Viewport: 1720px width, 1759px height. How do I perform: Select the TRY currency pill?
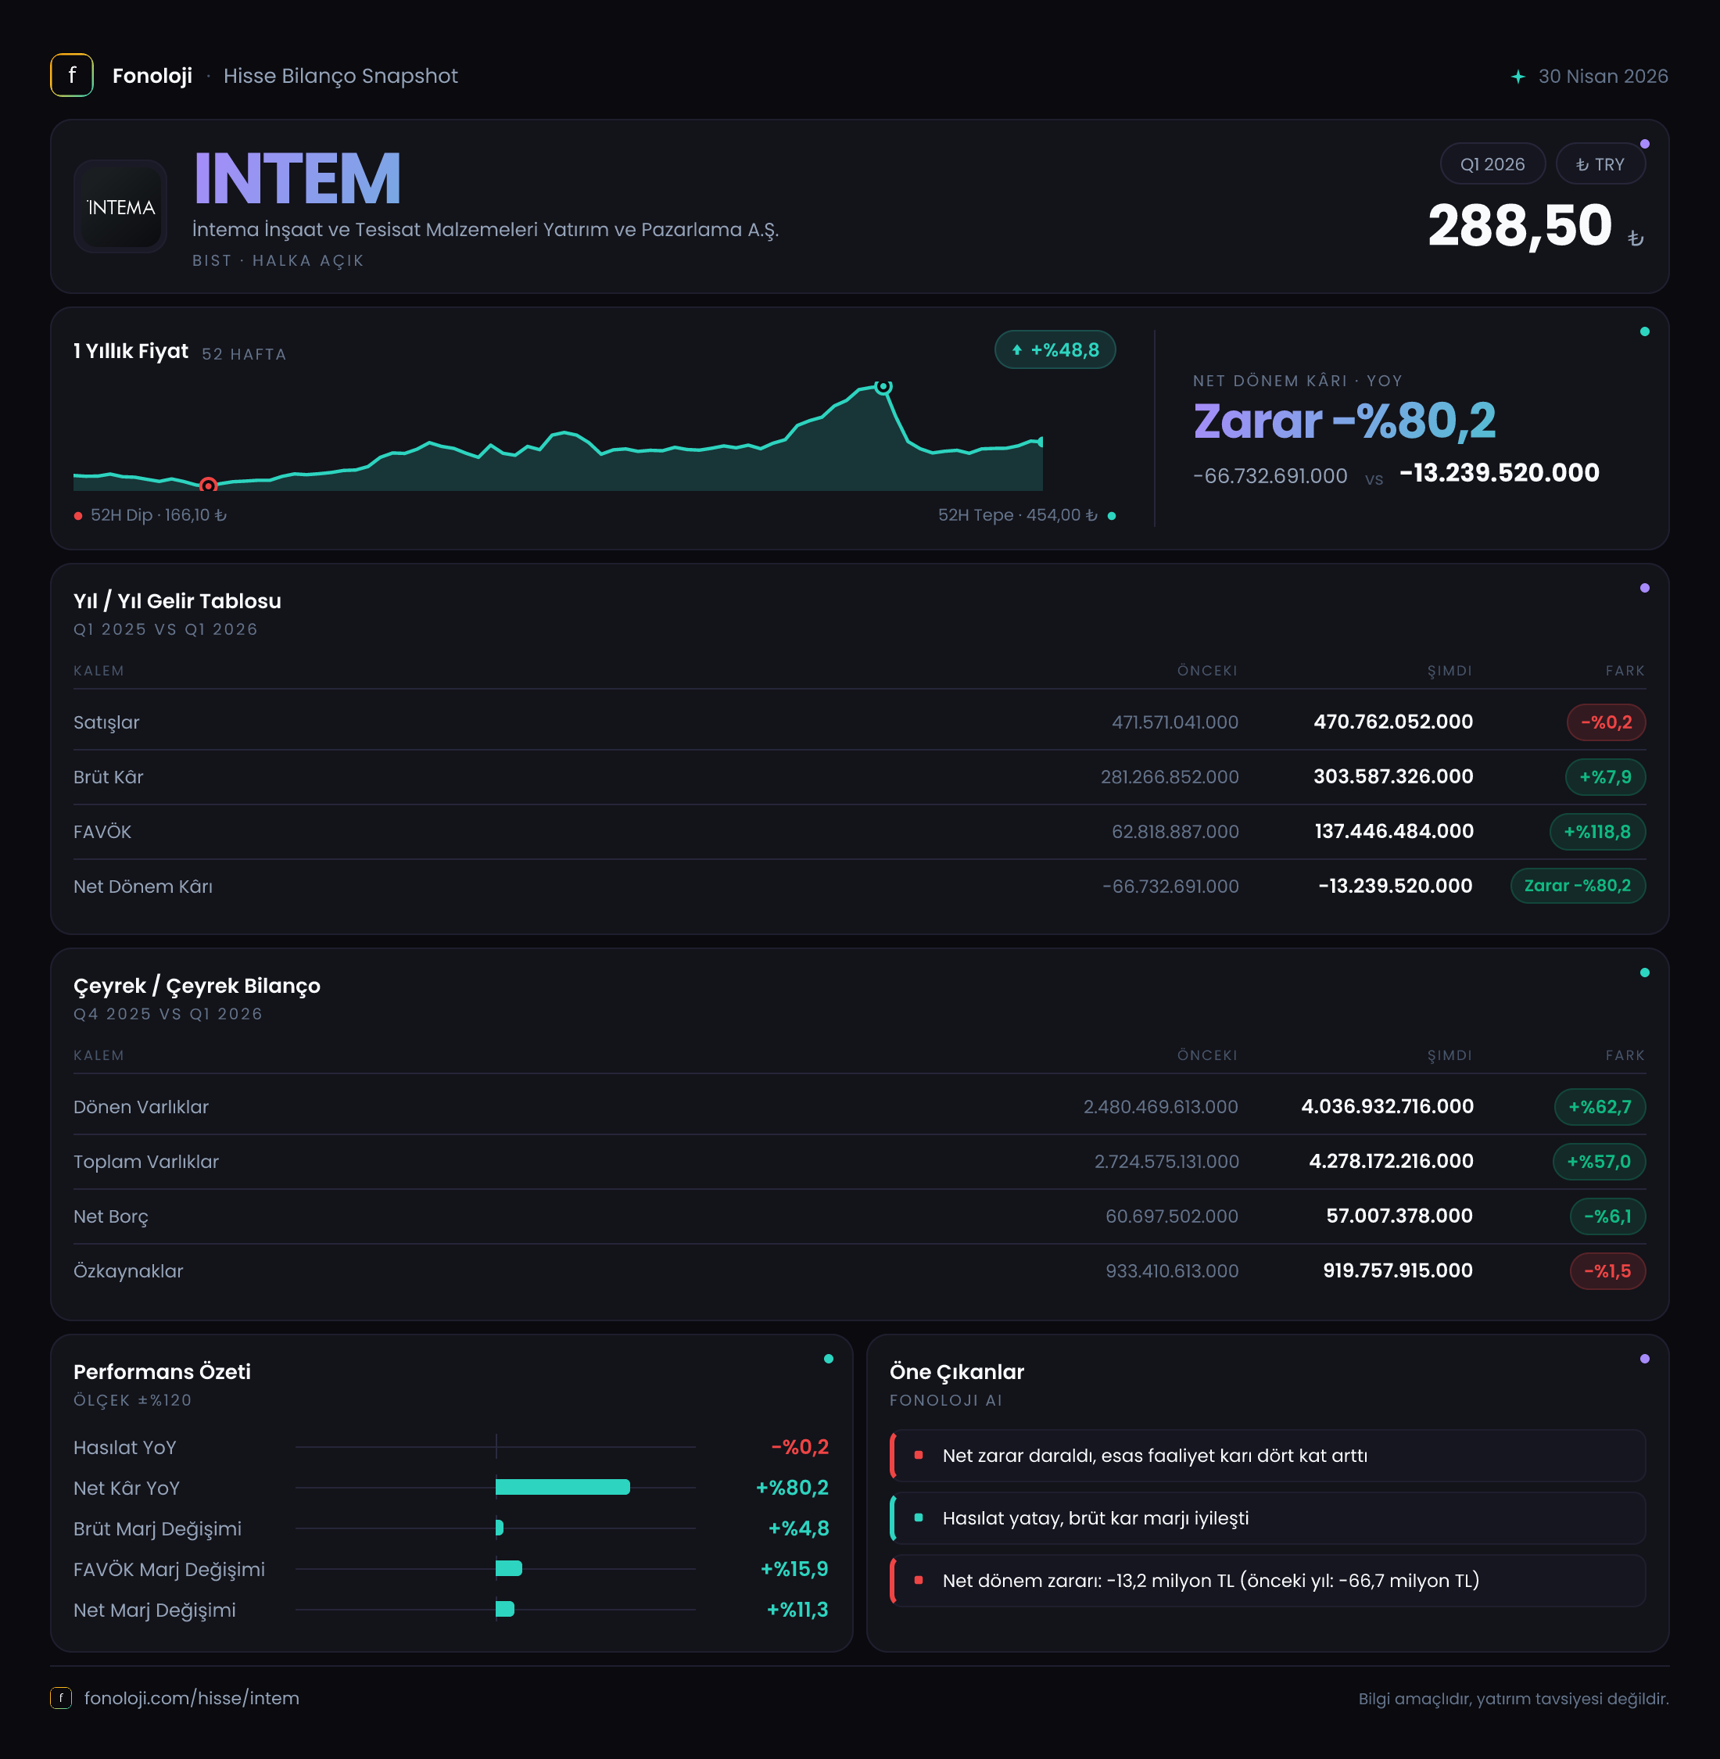(x=1599, y=164)
